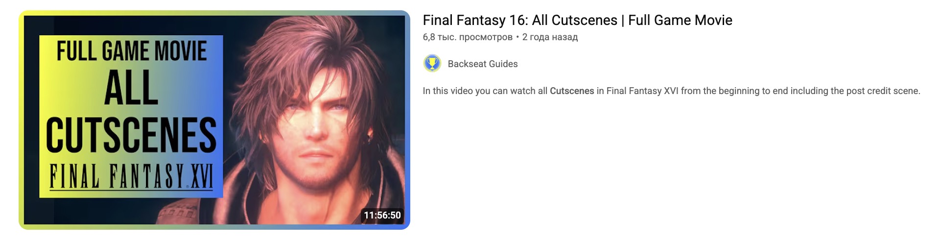
Task: Click the 11:56:50 duration badge
Action: click(x=382, y=215)
